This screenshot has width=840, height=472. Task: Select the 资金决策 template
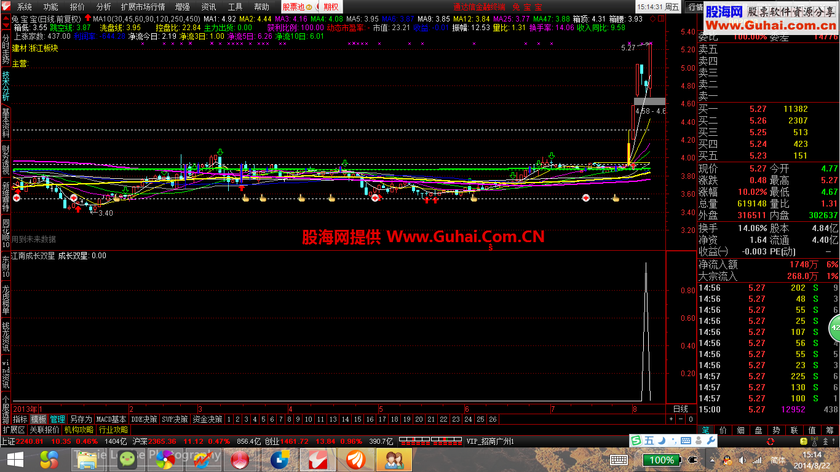tap(207, 419)
